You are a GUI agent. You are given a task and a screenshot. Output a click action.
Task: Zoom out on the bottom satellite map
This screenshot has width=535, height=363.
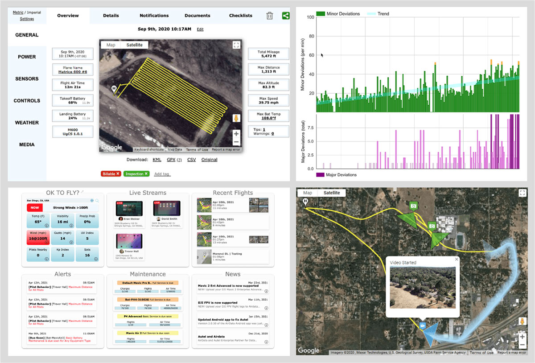522,344
